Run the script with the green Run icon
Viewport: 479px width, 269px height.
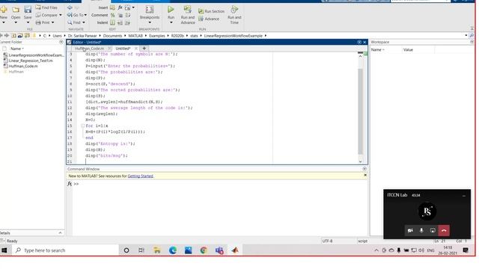pos(171,10)
